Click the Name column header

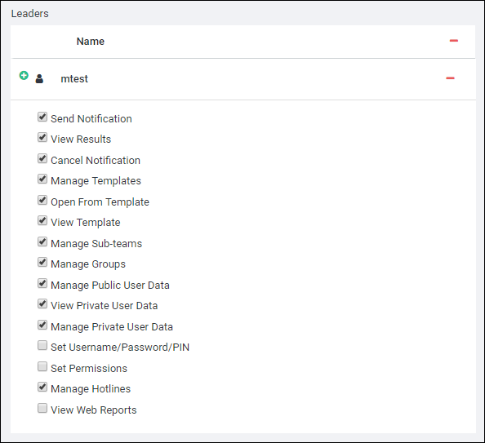coord(91,41)
